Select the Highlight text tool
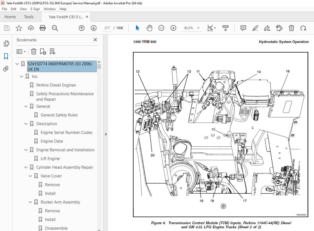 [255, 28]
